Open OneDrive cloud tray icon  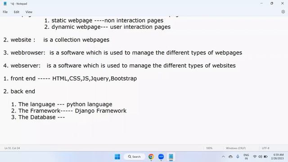230,157
